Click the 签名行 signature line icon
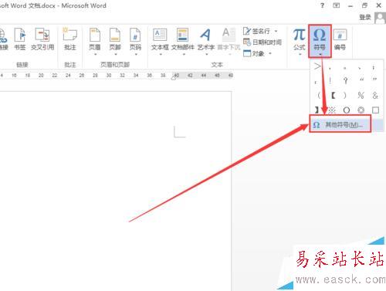The image size is (386, 291). pos(246,31)
